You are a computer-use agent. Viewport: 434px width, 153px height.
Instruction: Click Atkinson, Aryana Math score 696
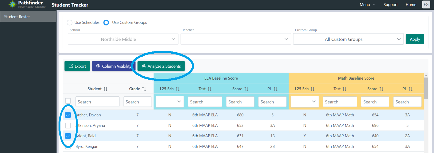[375, 125]
